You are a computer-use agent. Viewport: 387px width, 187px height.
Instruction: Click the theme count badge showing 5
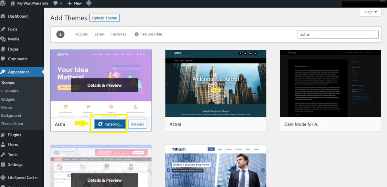(60, 34)
